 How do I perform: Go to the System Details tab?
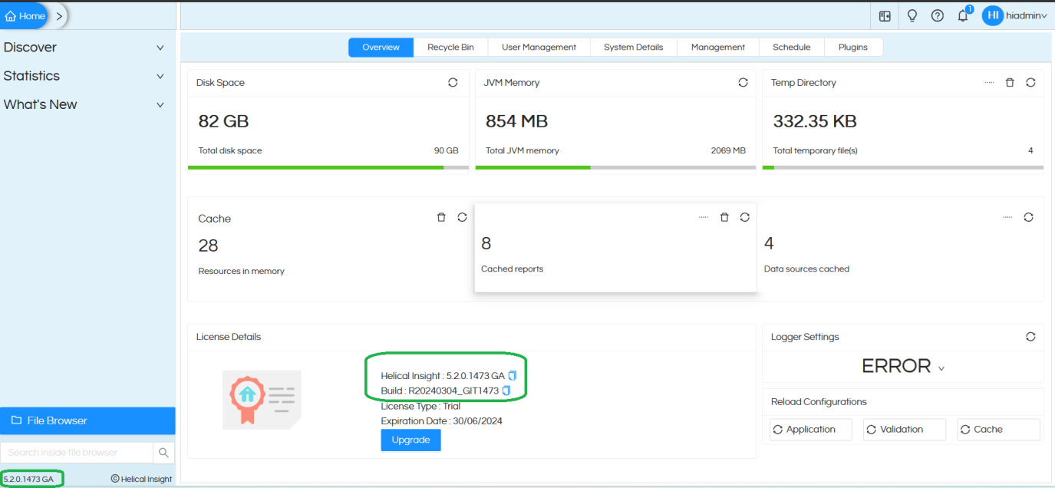tap(633, 48)
